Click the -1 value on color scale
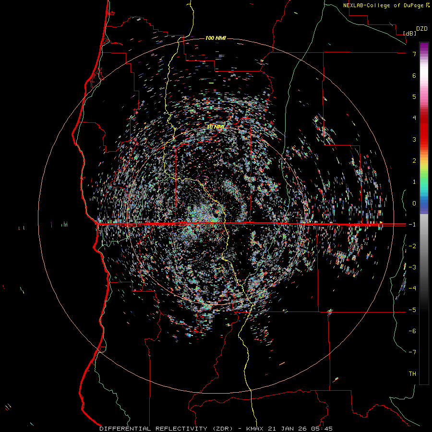 point(412,225)
